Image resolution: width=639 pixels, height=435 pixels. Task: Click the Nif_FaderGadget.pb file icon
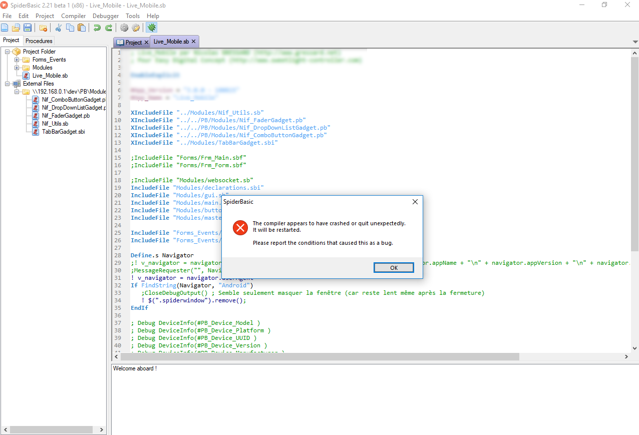coord(36,116)
